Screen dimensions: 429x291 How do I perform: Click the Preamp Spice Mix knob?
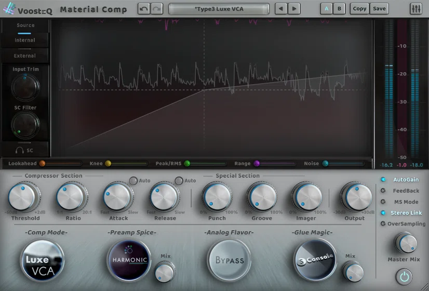165,272
